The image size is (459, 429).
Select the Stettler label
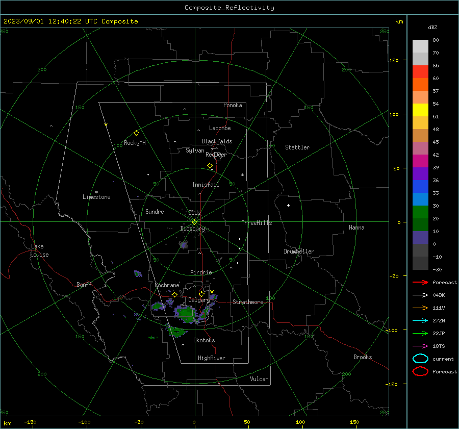[297, 147]
